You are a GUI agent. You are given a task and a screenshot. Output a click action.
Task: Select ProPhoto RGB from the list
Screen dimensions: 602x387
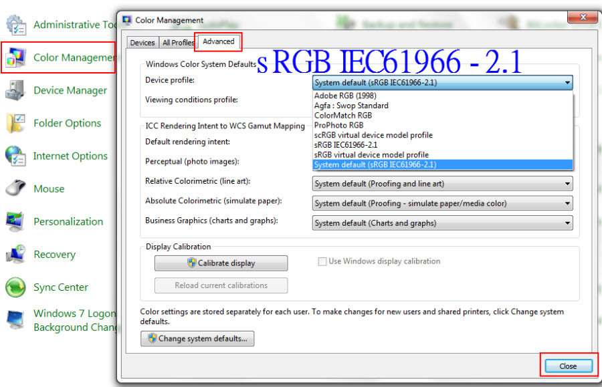pyautogui.click(x=443, y=125)
